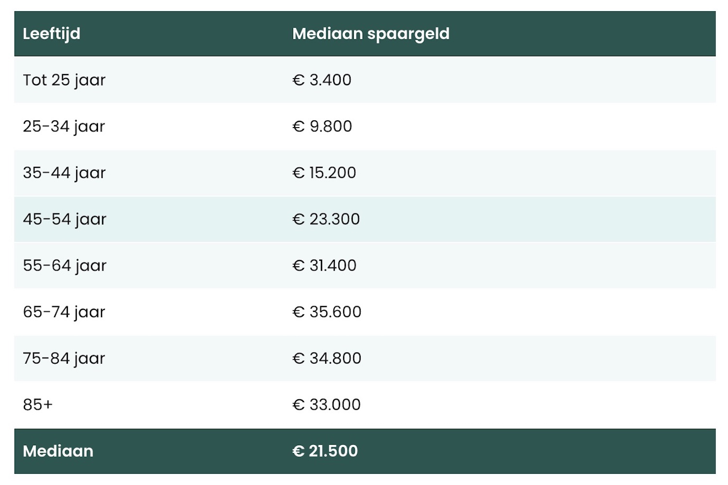This screenshot has height=485, width=728.
Task: Click the € 34.800 value
Action: [327, 358]
